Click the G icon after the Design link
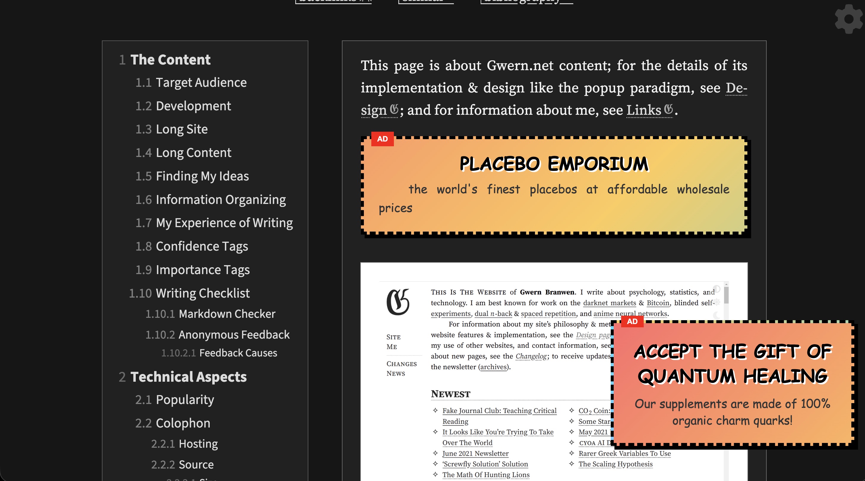 pyautogui.click(x=394, y=110)
